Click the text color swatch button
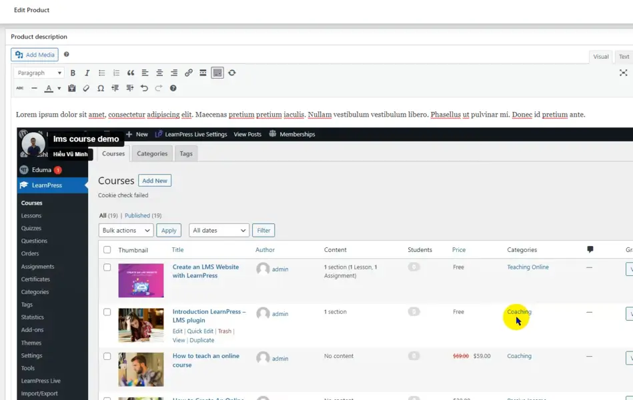The image size is (633, 400). click(49, 88)
